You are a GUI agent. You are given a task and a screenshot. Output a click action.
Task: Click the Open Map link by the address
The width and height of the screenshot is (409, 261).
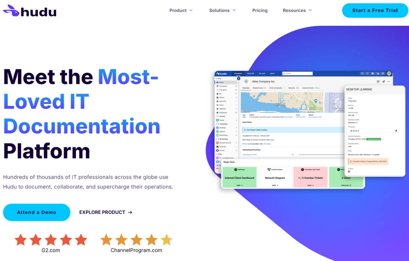pos(289,117)
